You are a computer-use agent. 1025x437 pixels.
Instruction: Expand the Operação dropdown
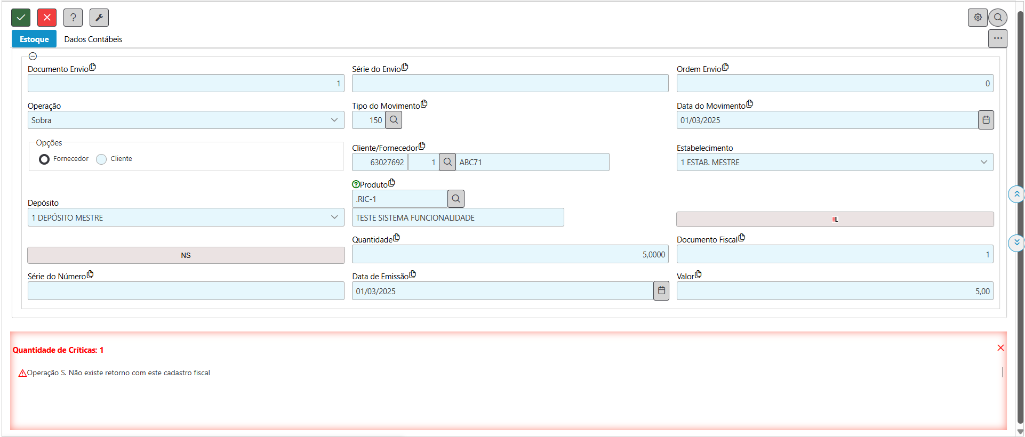pyautogui.click(x=186, y=120)
